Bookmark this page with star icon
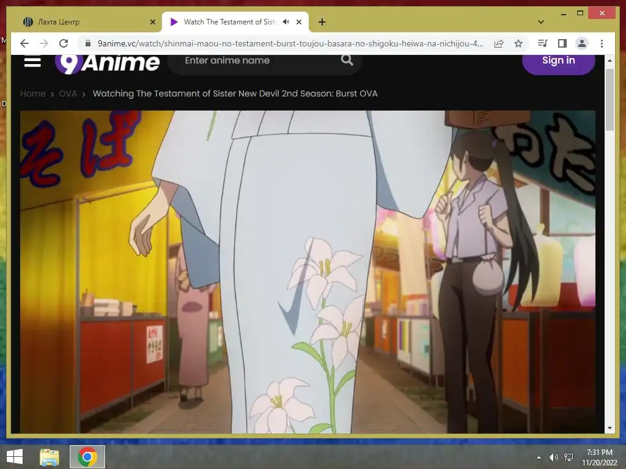Viewport: 626px width, 469px height. pos(518,43)
